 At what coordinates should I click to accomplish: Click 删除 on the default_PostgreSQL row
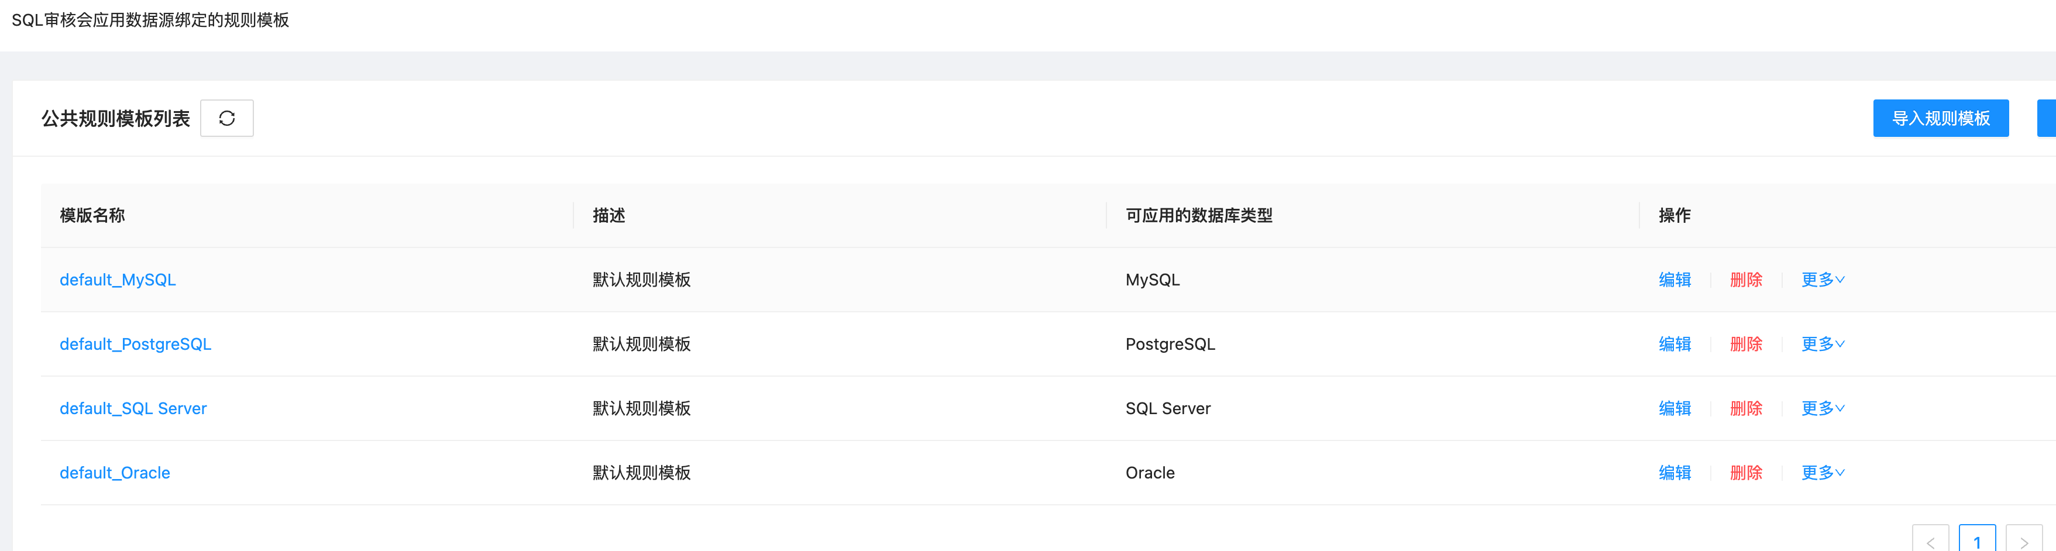click(1746, 344)
